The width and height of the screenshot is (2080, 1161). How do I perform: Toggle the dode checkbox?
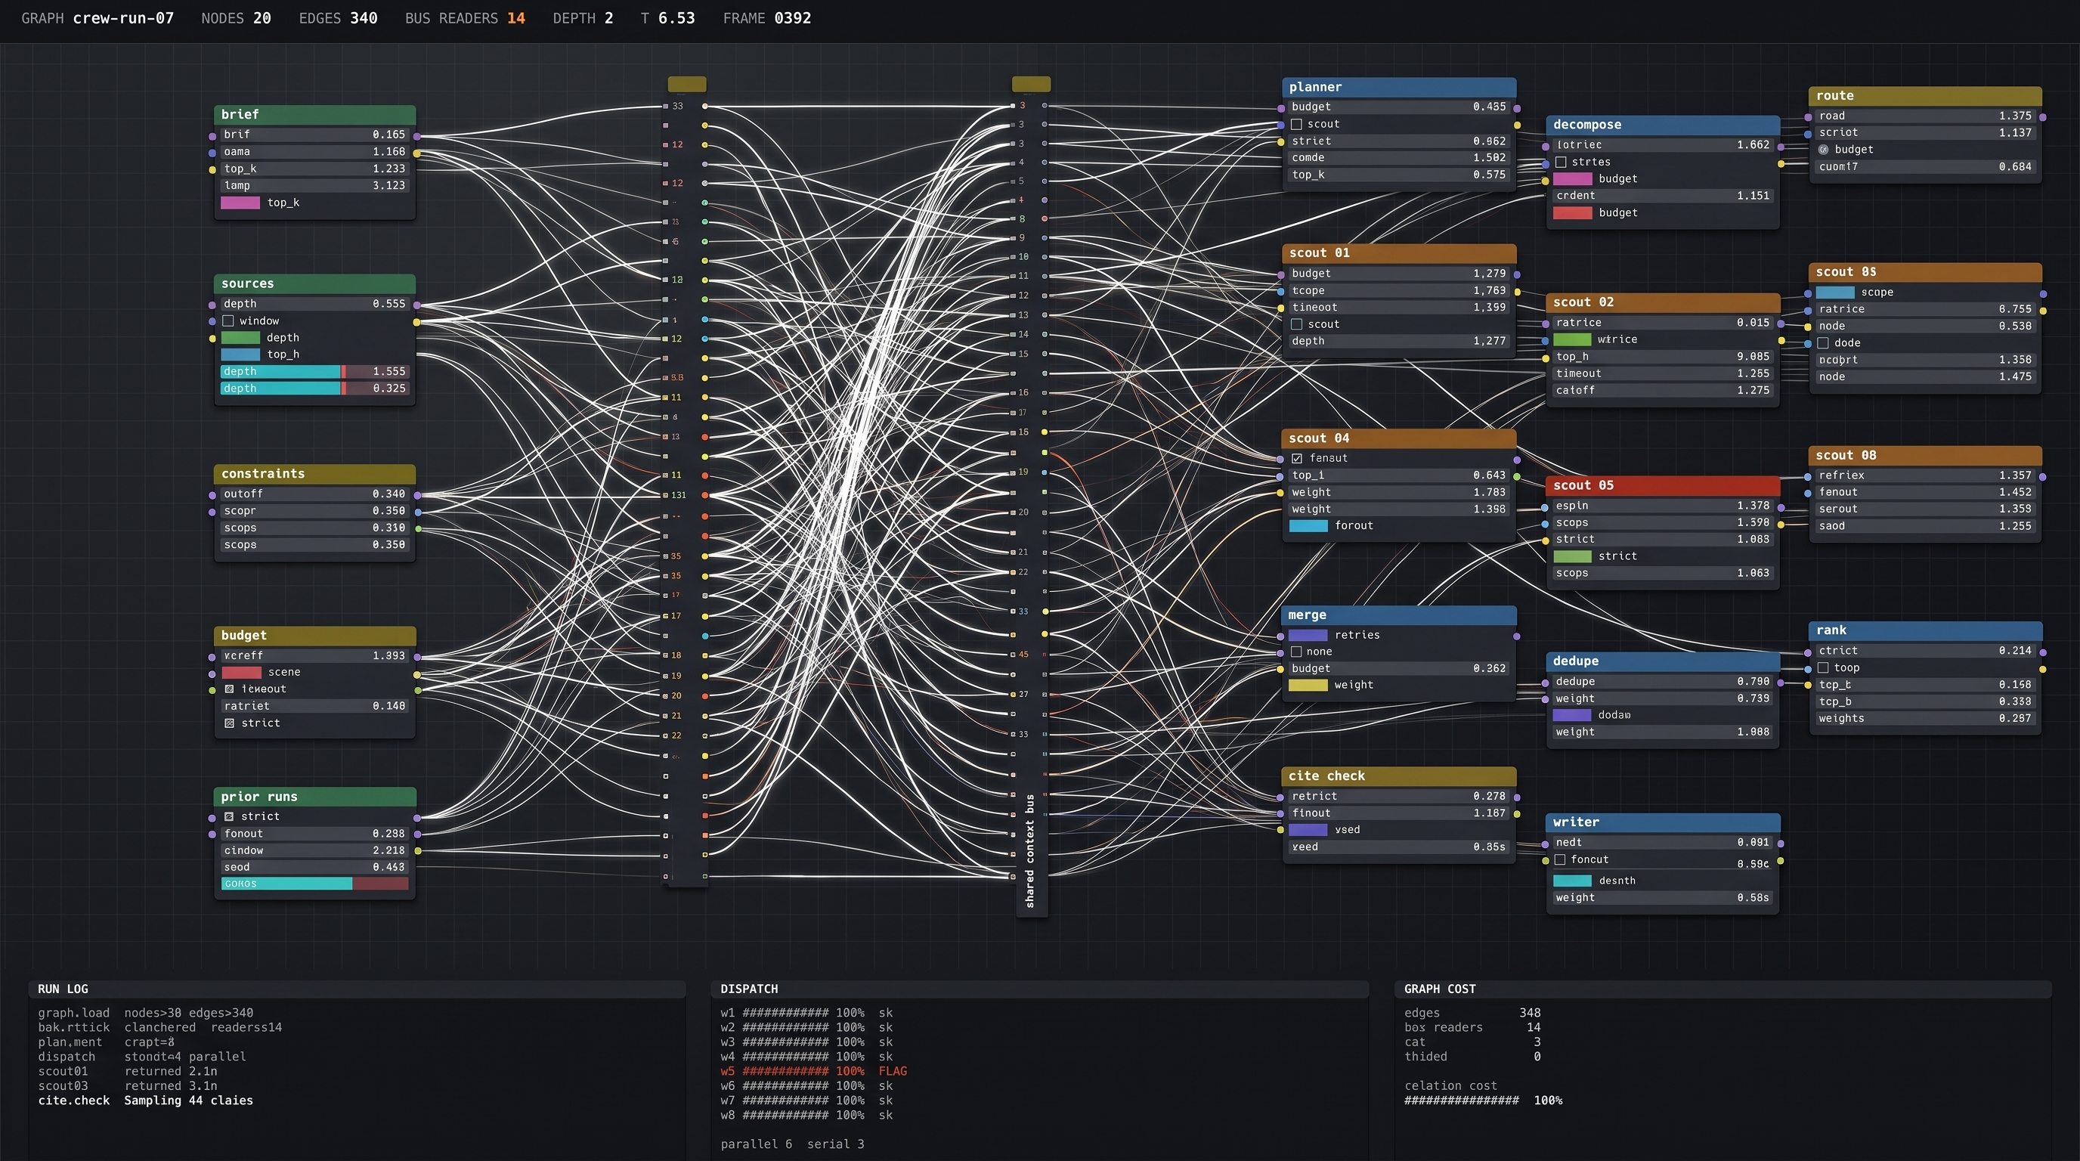point(1823,343)
